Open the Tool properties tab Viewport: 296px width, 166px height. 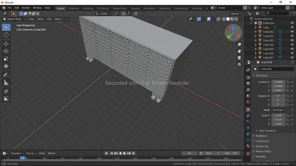248,70
